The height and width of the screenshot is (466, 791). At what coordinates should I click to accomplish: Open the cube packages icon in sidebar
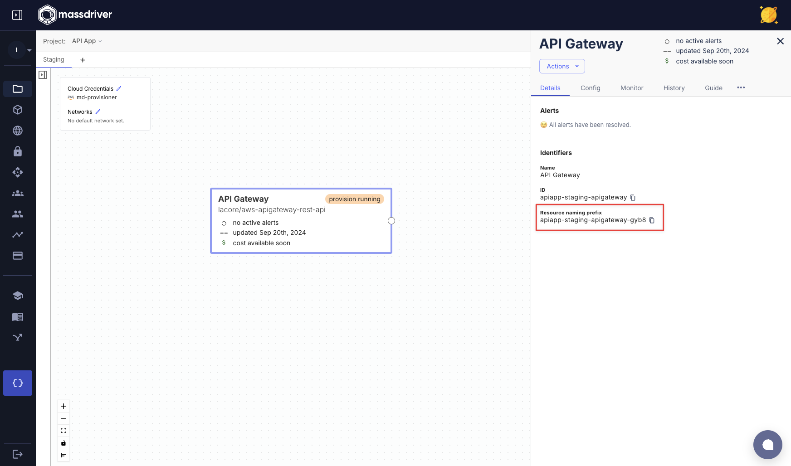click(18, 110)
